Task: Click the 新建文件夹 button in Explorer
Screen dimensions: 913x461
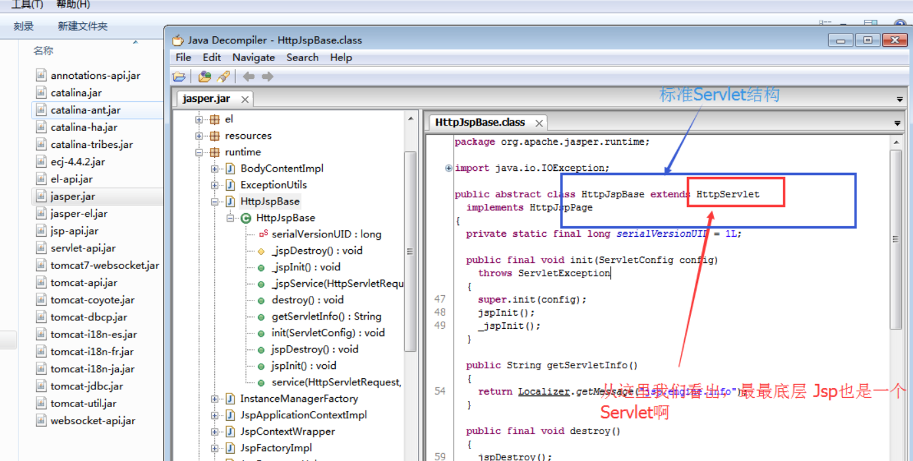Action: pos(83,26)
